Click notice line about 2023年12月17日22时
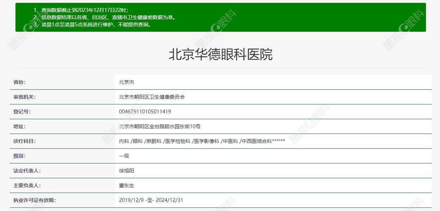440x211 pixels. coord(81,10)
